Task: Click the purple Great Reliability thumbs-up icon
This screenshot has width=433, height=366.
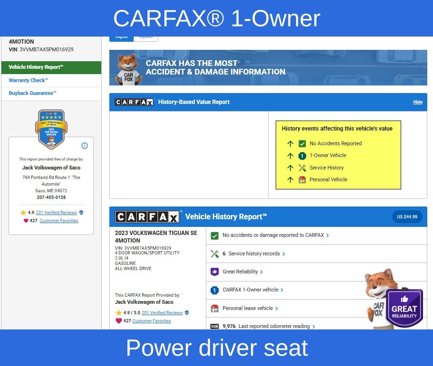Action: click(214, 272)
